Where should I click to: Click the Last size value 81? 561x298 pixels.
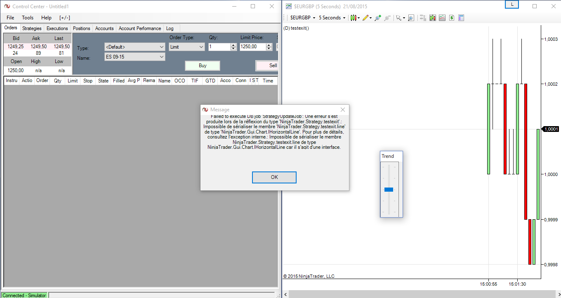click(x=61, y=53)
